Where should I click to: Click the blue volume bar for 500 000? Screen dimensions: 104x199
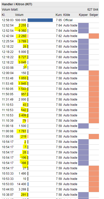40,20
